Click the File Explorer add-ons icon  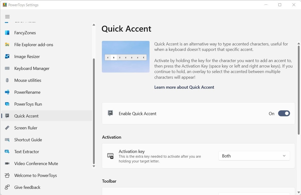point(7,45)
